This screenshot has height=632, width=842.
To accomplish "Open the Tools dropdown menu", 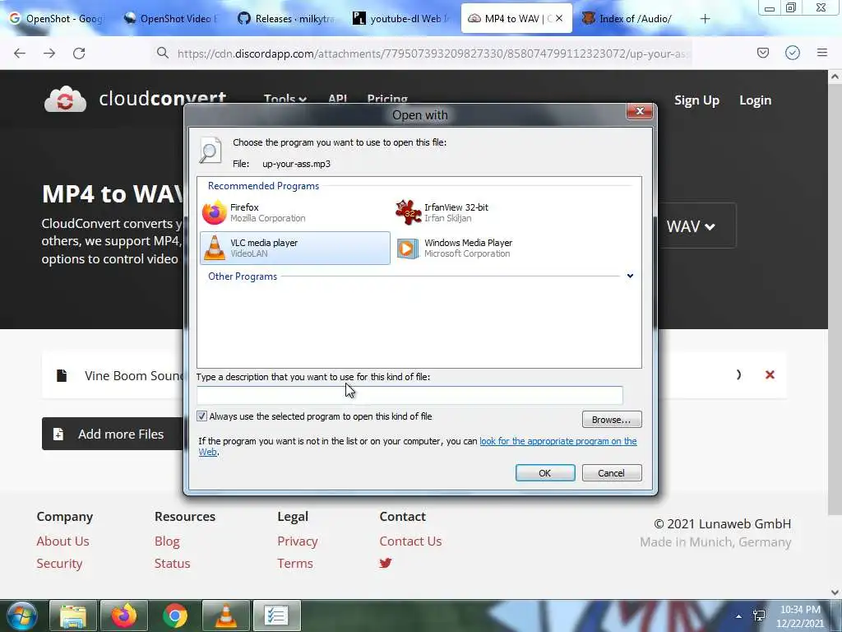I will [285, 100].
